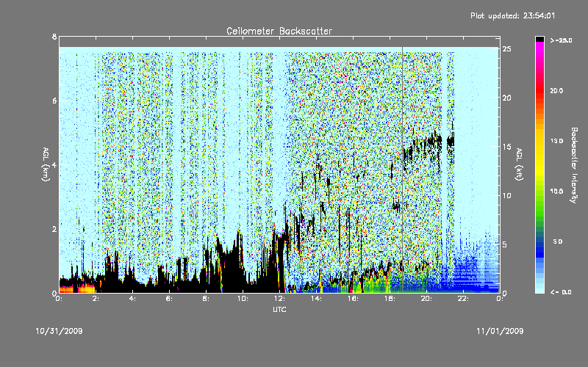Screen dimensions: 588x367
Task: Click the 'Ceilometer Backscatter' plot title
Action: coord(279,31)
